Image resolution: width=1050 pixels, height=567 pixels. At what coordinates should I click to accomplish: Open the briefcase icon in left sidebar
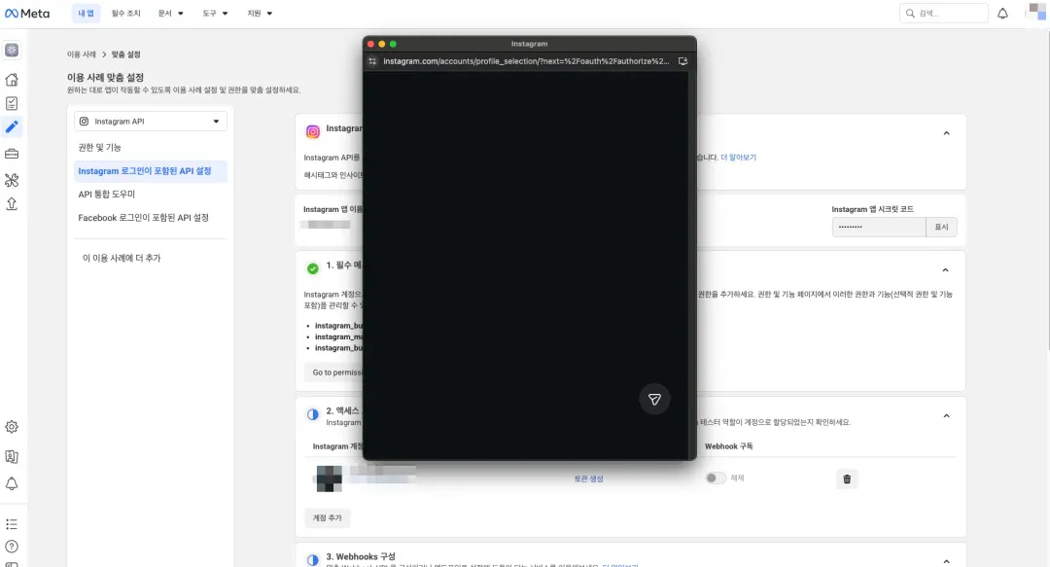(12, 154)
